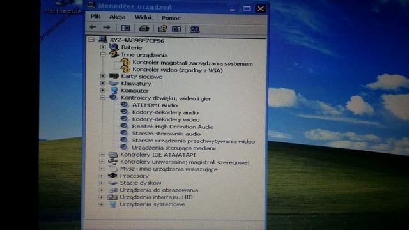Select Mysz i inne urządzenia wskazujące
This screenshot has width=409, height=230.
(x=169, y=169)
